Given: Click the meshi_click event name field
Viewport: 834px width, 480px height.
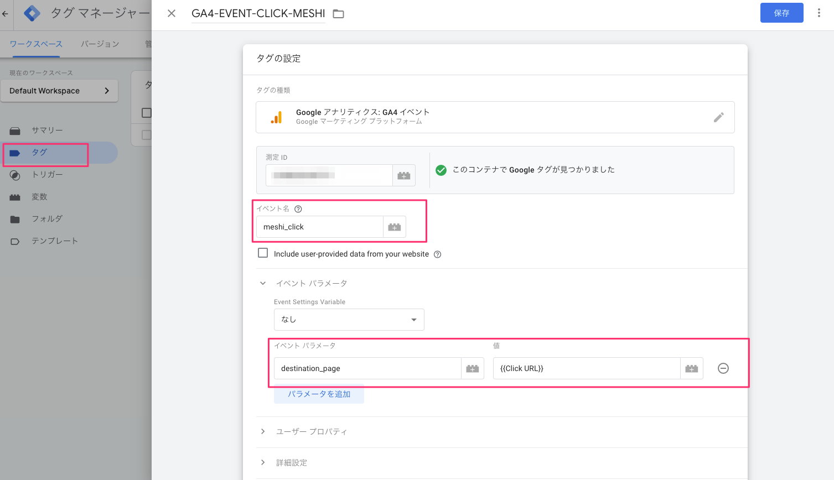Looking at the screenshot, I should pyautogui.click(x=319, y=227).
